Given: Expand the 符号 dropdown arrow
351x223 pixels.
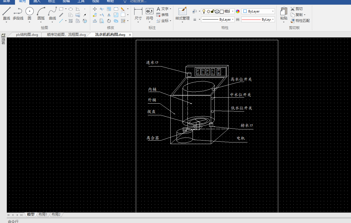Looking at the screenshot, I should 150,22.
